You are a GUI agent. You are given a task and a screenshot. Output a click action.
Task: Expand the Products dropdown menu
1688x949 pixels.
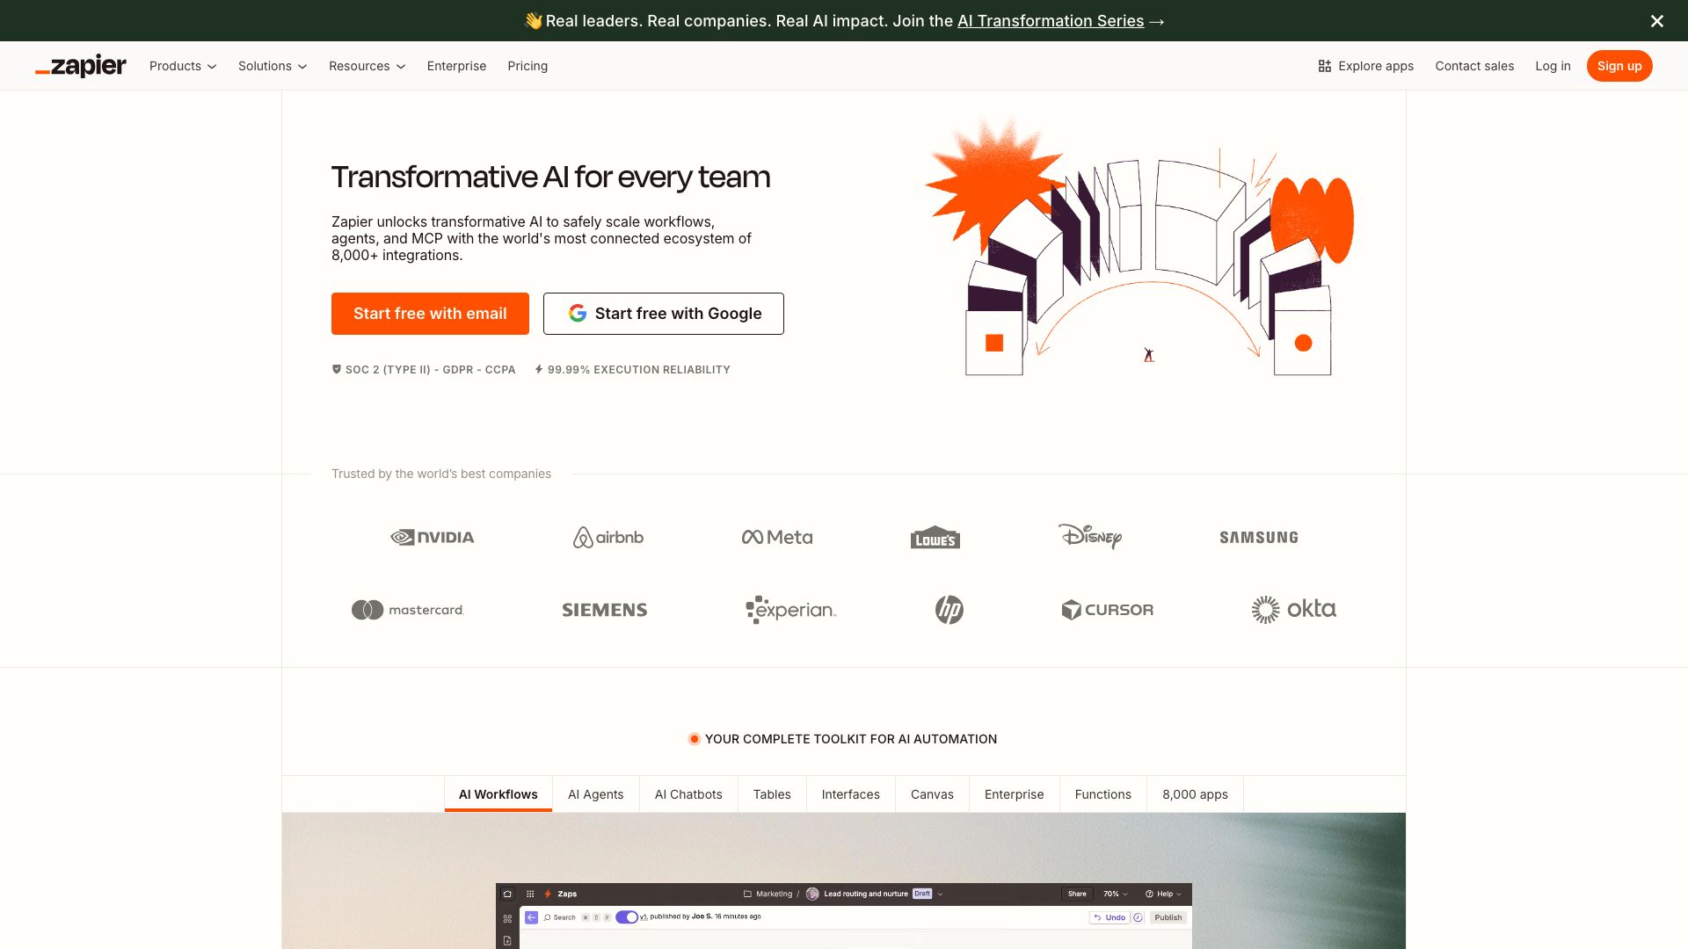[182, 66]
